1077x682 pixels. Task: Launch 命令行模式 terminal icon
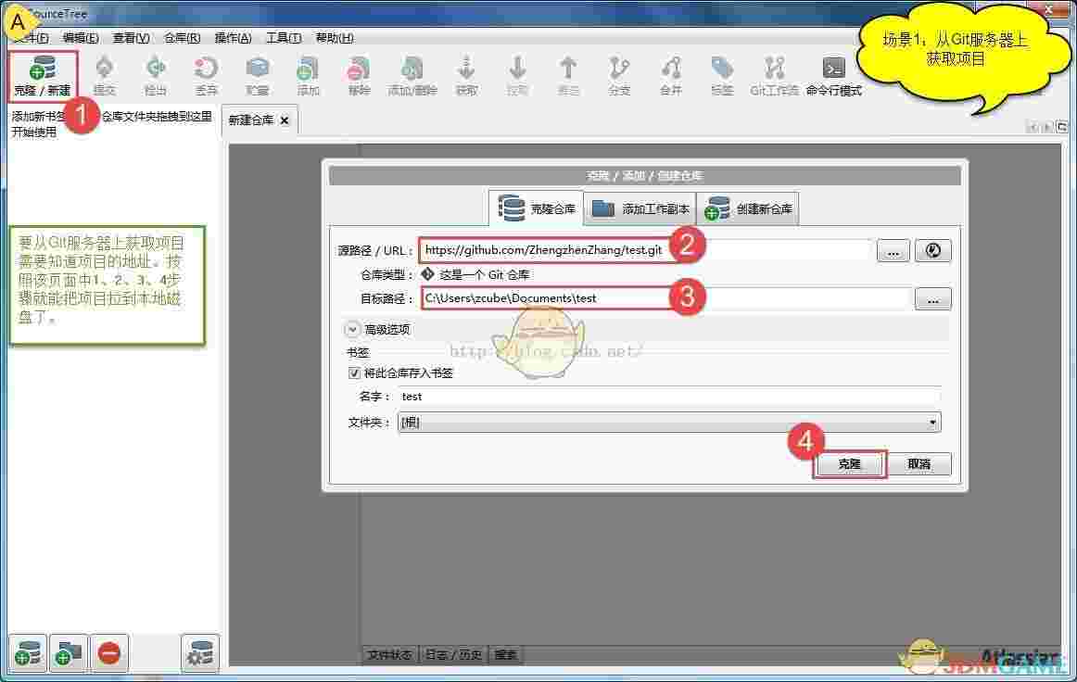point(832,74)
